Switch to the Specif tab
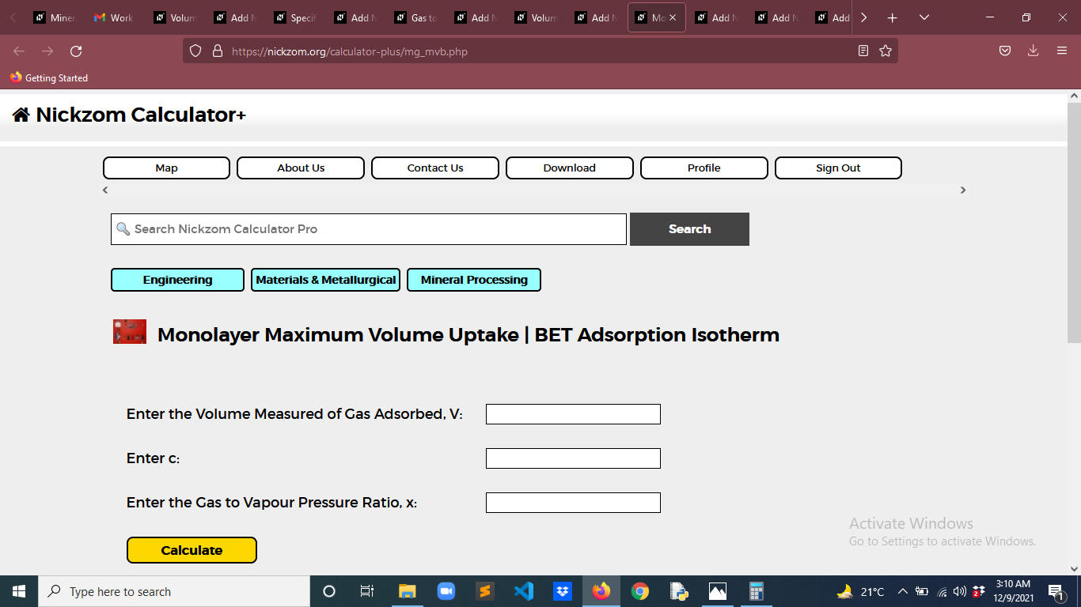This screenshot has height=607, width=1081. [x=294, y=17]
